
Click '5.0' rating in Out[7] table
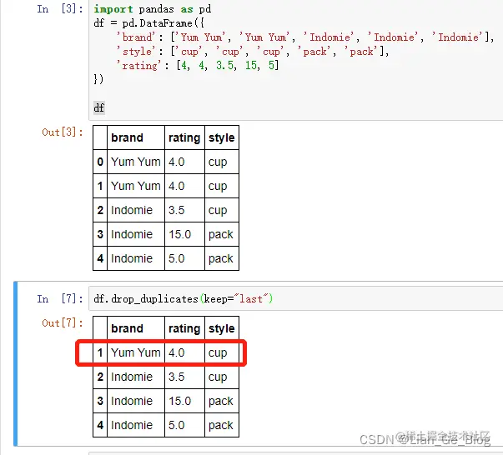tap(177, 425)
